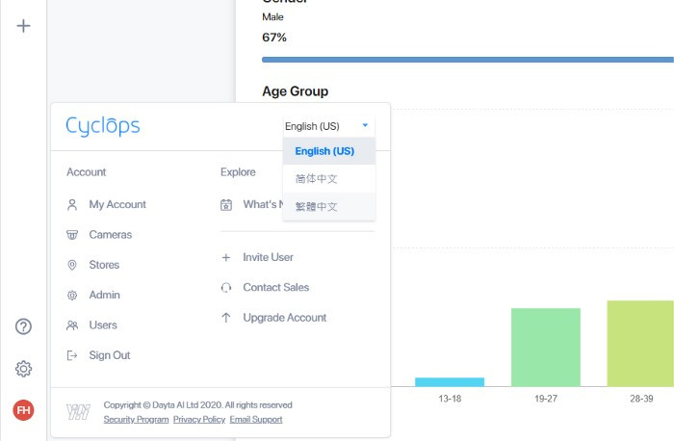The image size is (674, 441).
Task: Click the Male gender label
Action: tap(272, 16)
